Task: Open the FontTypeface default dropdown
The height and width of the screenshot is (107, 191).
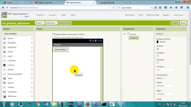Action: pos(161,78)
